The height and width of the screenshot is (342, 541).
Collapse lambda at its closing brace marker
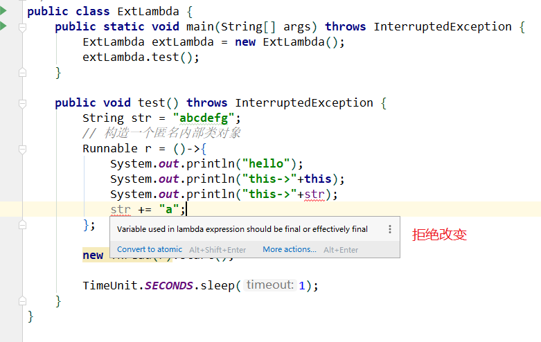(22, 225)
